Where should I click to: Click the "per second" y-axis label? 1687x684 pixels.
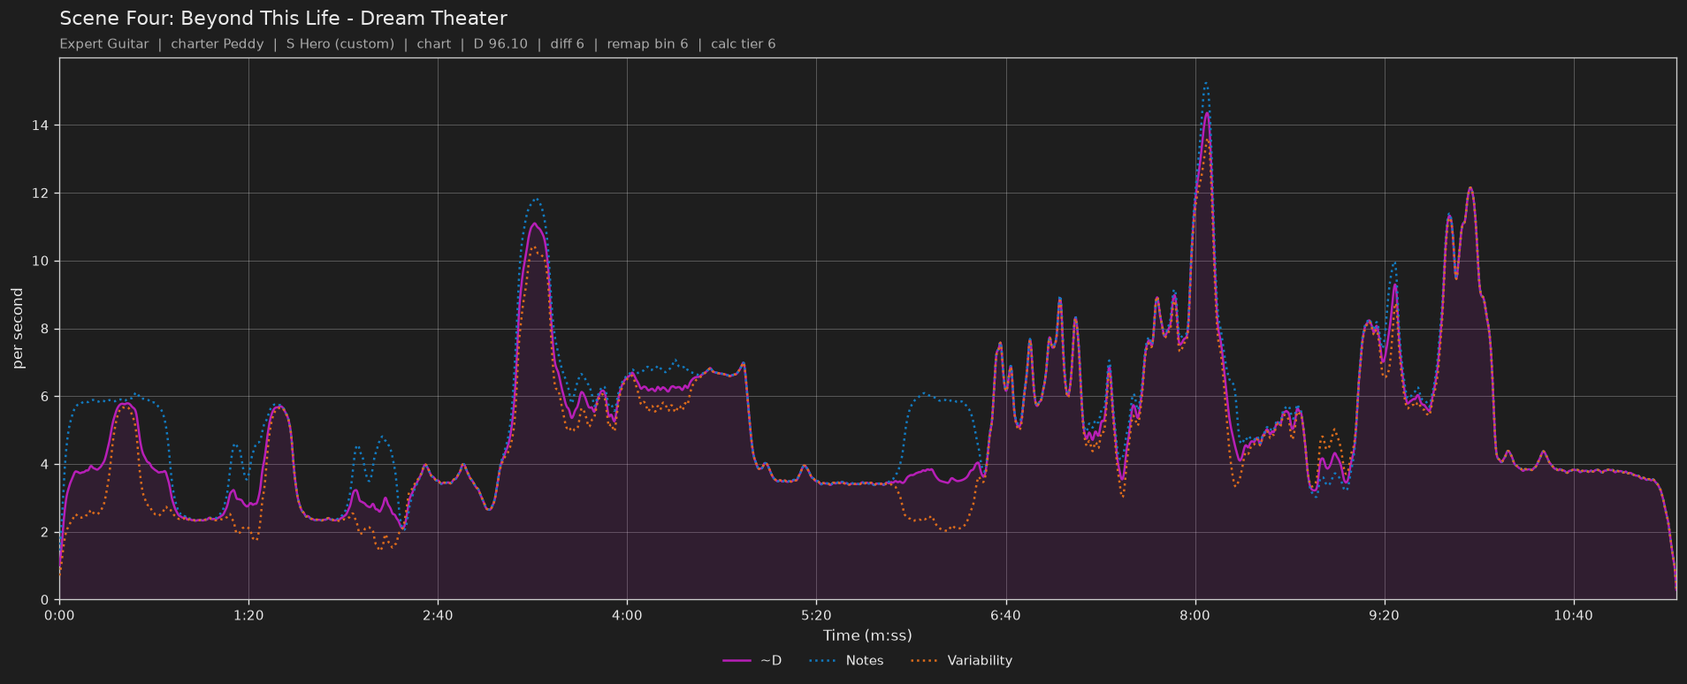click(x=19, y=329)
